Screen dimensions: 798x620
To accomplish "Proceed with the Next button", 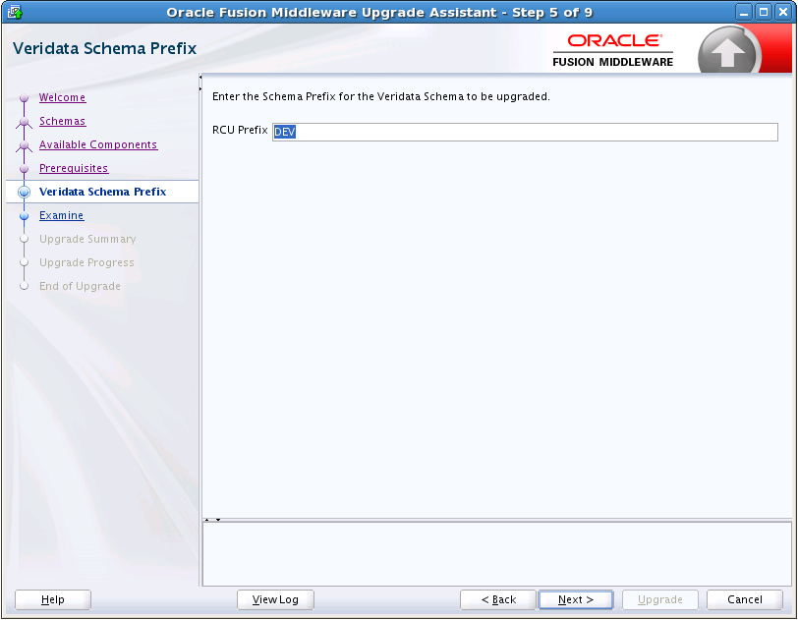I will pyautogui.click(x=576, y=599).
